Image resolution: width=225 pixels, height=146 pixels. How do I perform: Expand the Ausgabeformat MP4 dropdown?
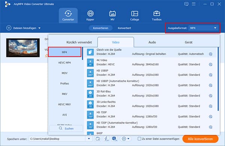coord(204,28)
